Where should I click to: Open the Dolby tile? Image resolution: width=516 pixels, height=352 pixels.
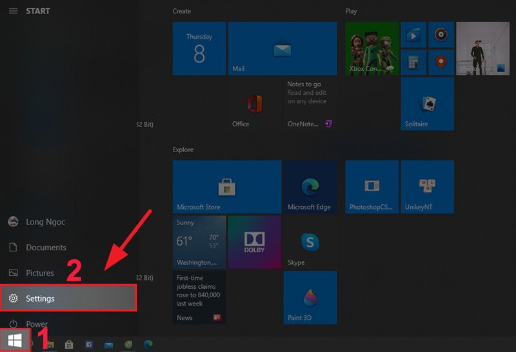pyautogui.click(x=254, y=242)
